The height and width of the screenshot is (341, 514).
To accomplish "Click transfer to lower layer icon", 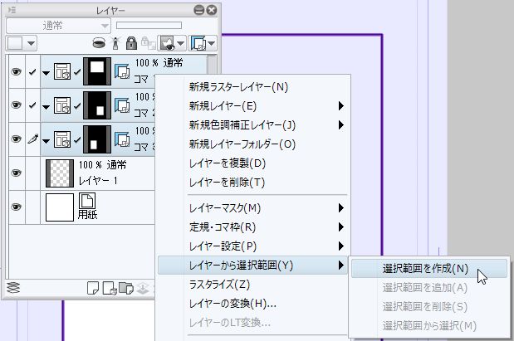I will coord(143,288).
